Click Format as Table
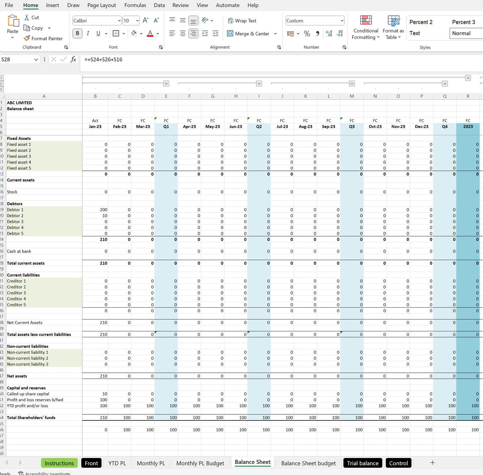Viewport: 483px width, 475px height. 393,28
